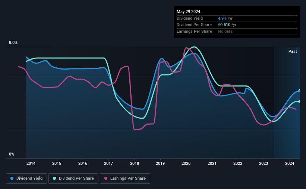Click the 2023 x-axis label
This screenshot has width=306, height=189.
pos(264,163)
